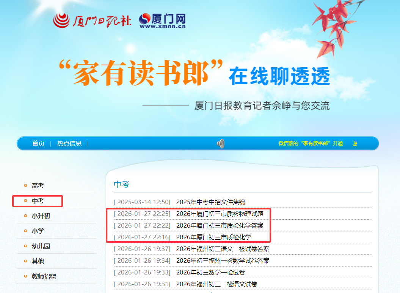This screenshot has width=400, height=293.
Task: Open 2026年厦门初三市质检物理试题 article
Action: click(220, 214)
